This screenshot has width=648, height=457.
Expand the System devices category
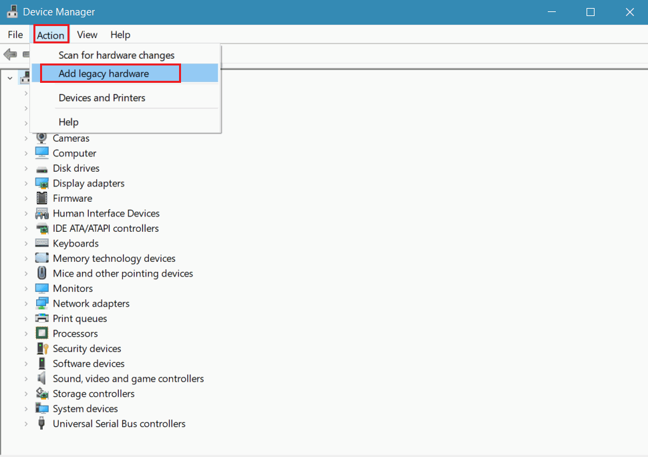click(x=27, y=408)
